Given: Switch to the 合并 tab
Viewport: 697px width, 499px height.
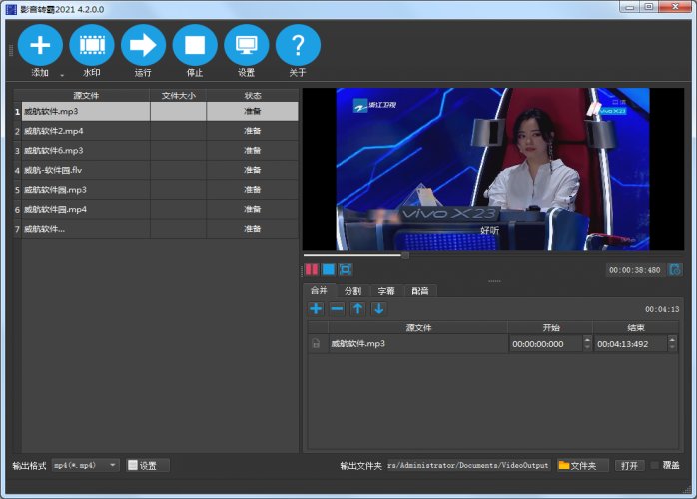Looking at the screenshot, I should coord(319,291).
